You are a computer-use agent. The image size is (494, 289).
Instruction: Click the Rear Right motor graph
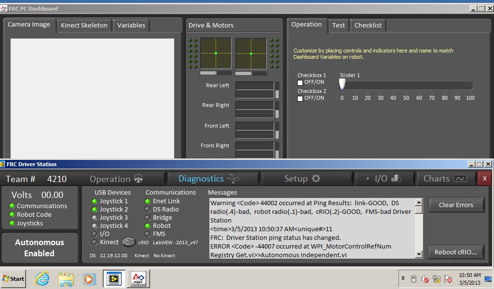255,109
